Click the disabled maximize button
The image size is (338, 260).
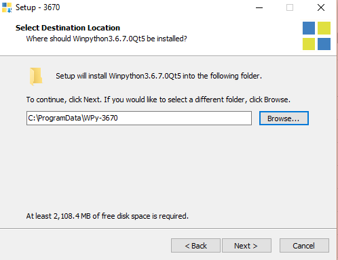point(290,7)
